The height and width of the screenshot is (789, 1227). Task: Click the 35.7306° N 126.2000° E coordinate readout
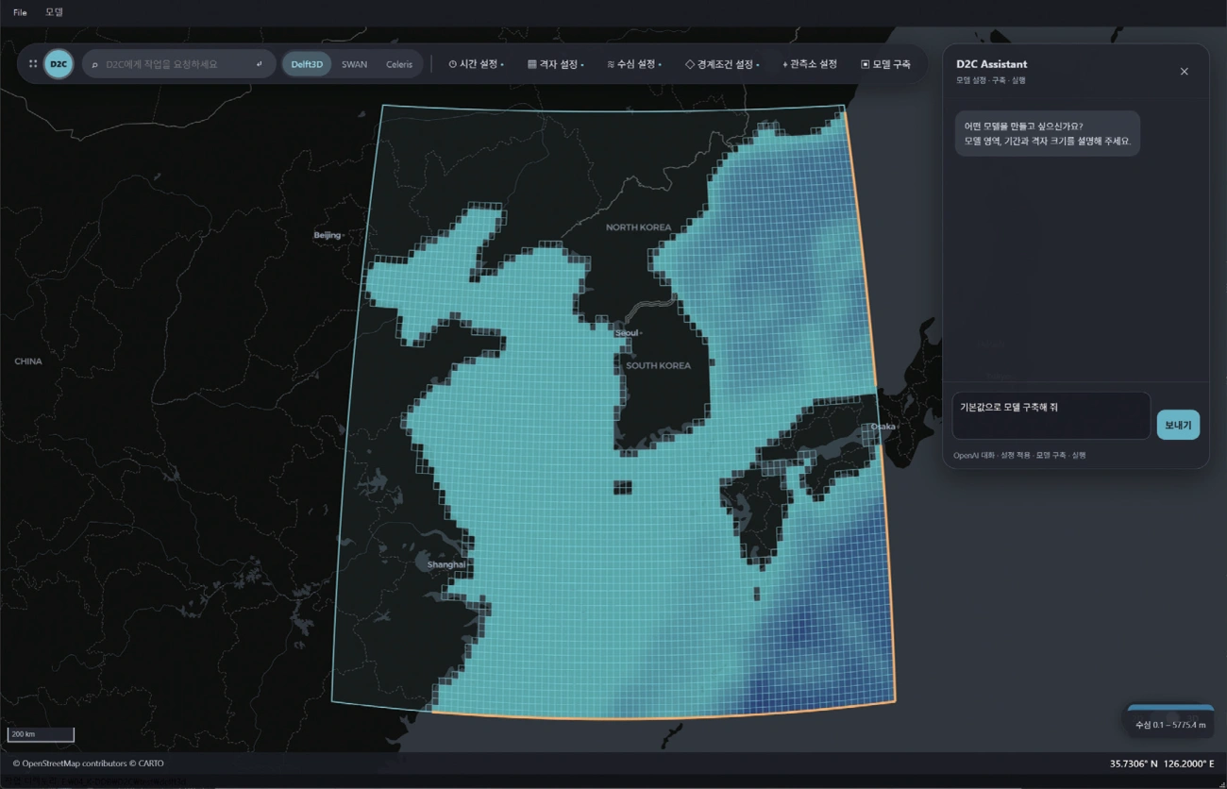coord(1162,764)
